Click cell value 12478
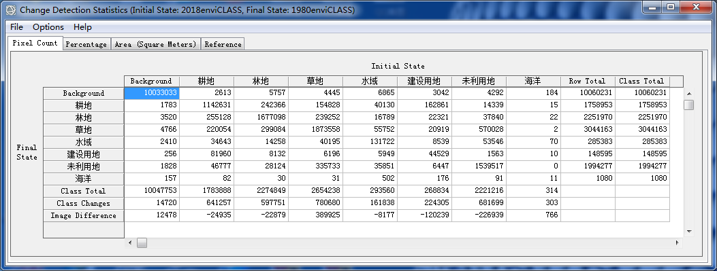This screenshot has height=271, width=717. coord(151,215)
